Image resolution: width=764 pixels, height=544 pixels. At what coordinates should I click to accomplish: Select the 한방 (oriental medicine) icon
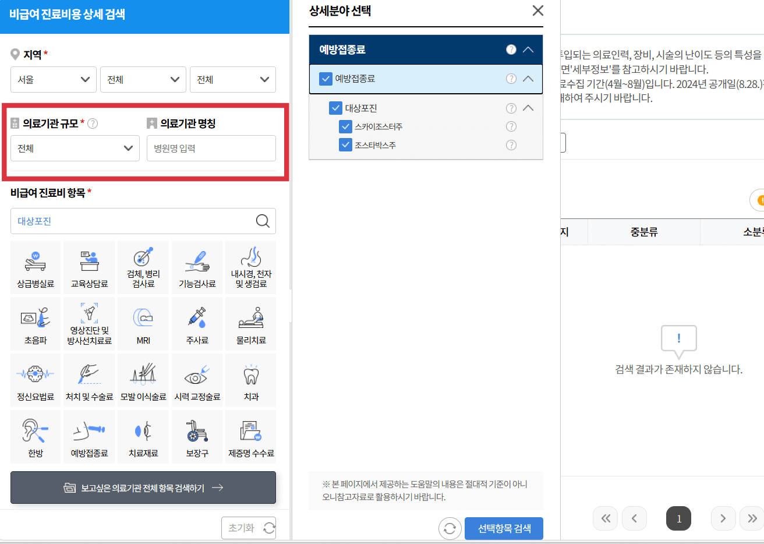pos(35,437)
